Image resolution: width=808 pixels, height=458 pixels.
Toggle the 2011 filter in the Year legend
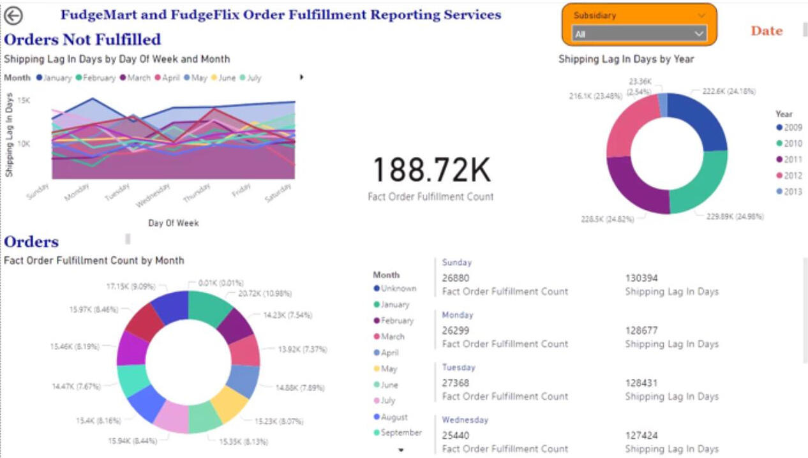click(x=779, y=159)
